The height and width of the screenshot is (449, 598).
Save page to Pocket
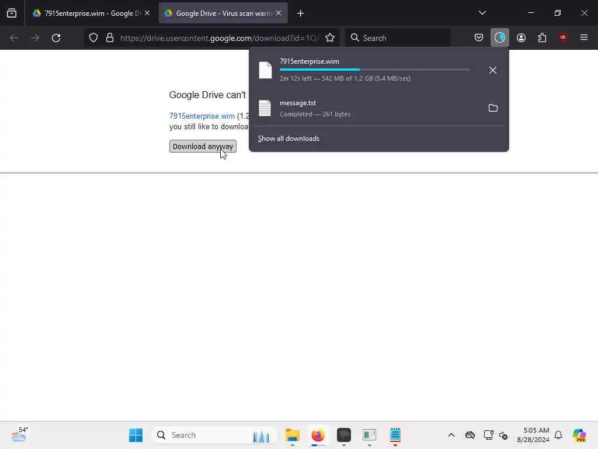pyautogui.click(x=479, y=38)
